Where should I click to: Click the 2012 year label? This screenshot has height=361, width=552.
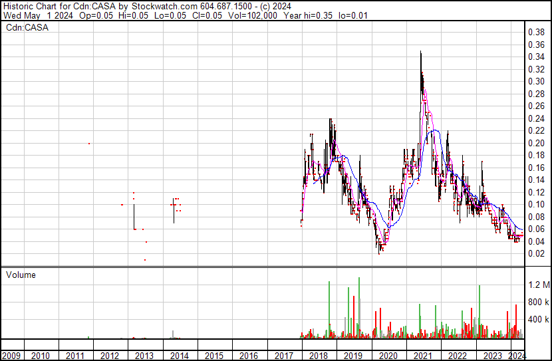110,356
